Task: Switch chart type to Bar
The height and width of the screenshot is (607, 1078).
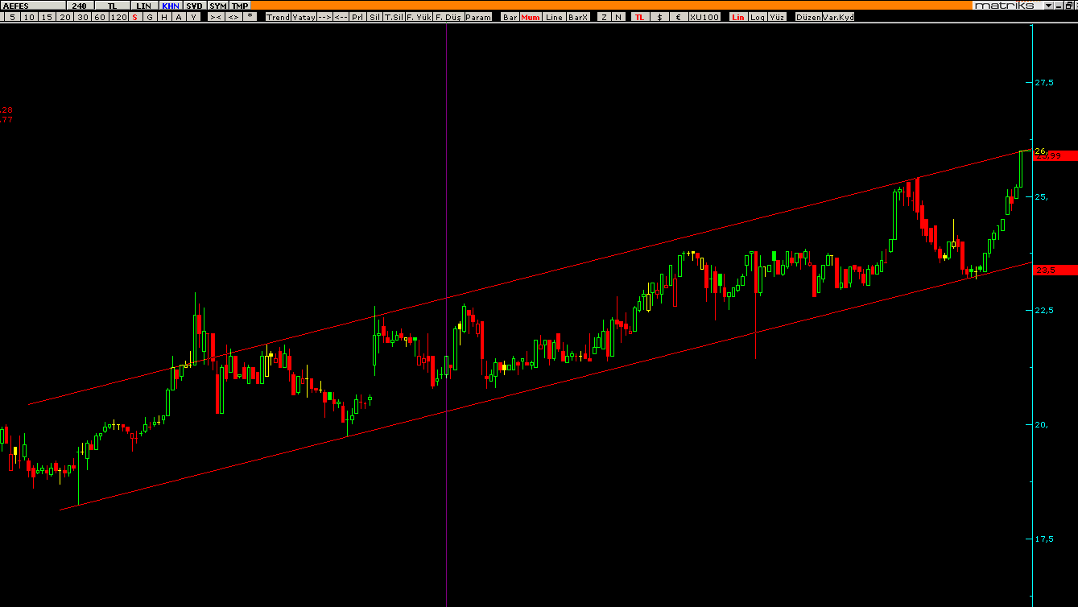Action: 510,17
